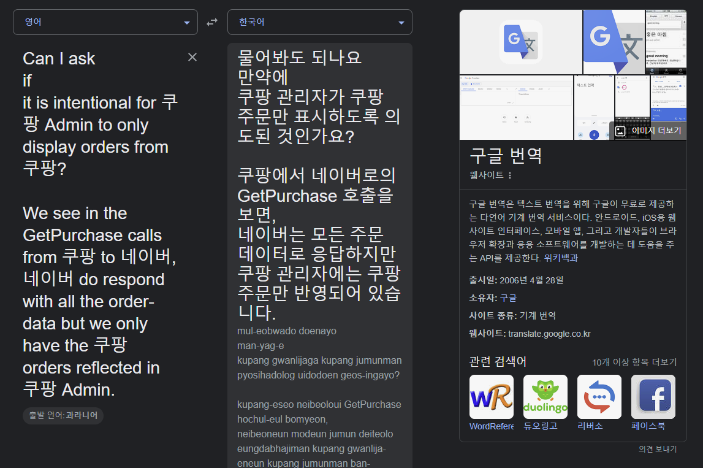Click the translate.google.co.kr website text
Image resolution: width=703 pixels, height=468 pixels.
click(x=549, y=334)
